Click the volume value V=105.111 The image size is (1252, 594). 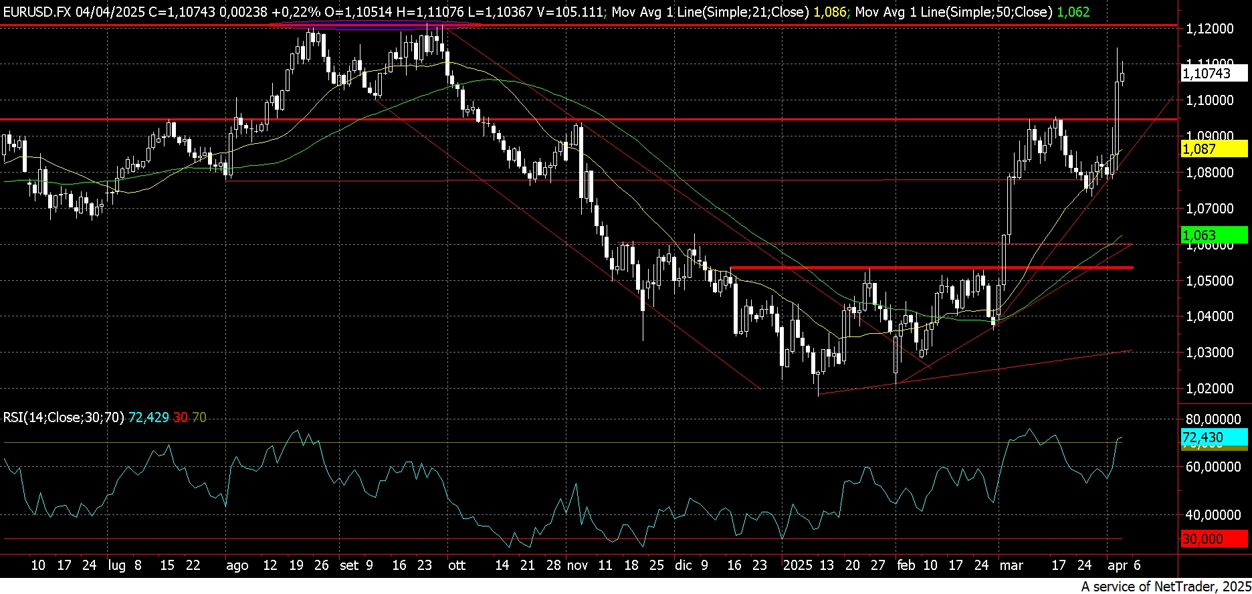[x=570, y=12]
